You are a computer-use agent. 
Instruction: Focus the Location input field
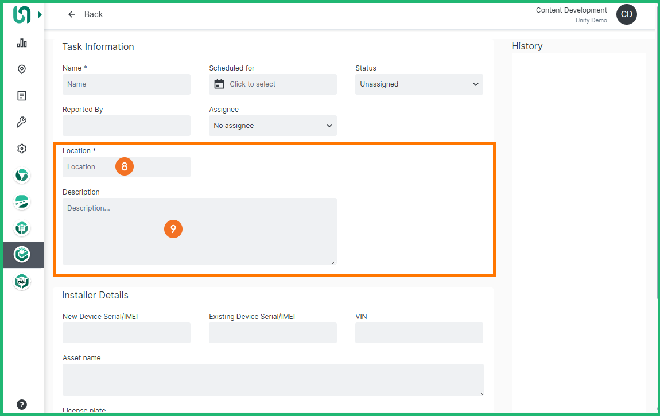[126, 167]
